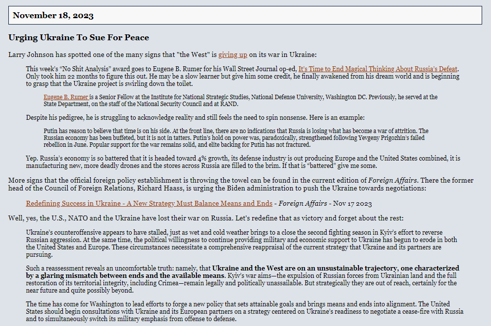This screenshot has width=491, height=326.
Task: Click the line 'Despite his pedigree, he is struggling'
Action: [195, 118]
